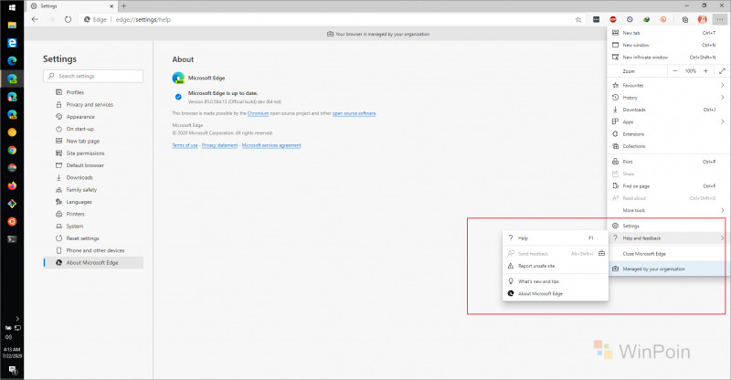Click the blue crossed-circle extension icon
This screenshot has width=731, height=380.
630,19
